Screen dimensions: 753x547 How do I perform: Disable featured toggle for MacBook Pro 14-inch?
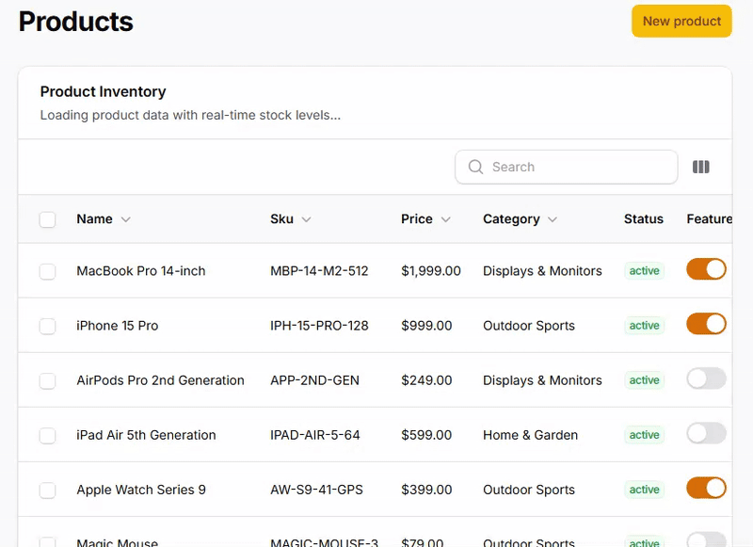coord(706,269)
